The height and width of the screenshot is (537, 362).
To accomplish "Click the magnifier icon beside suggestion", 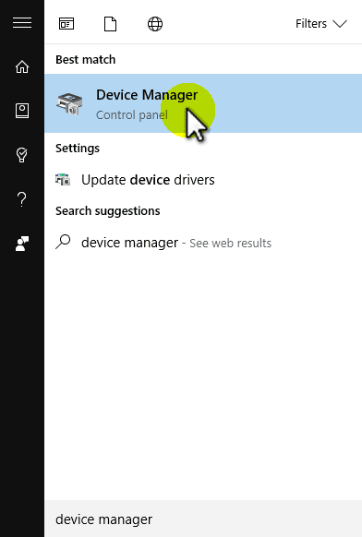I will coord(63,242).
